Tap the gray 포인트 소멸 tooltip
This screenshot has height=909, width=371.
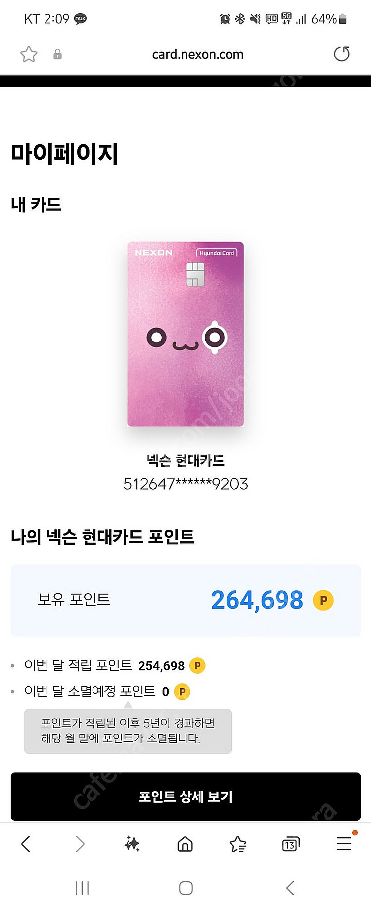[x=128, y=731]
